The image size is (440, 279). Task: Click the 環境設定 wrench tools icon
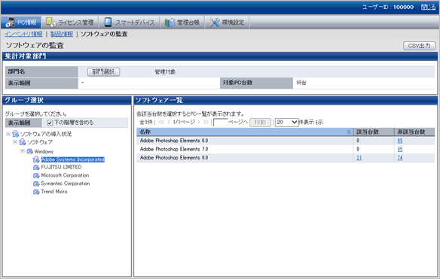tap(215, 23)
